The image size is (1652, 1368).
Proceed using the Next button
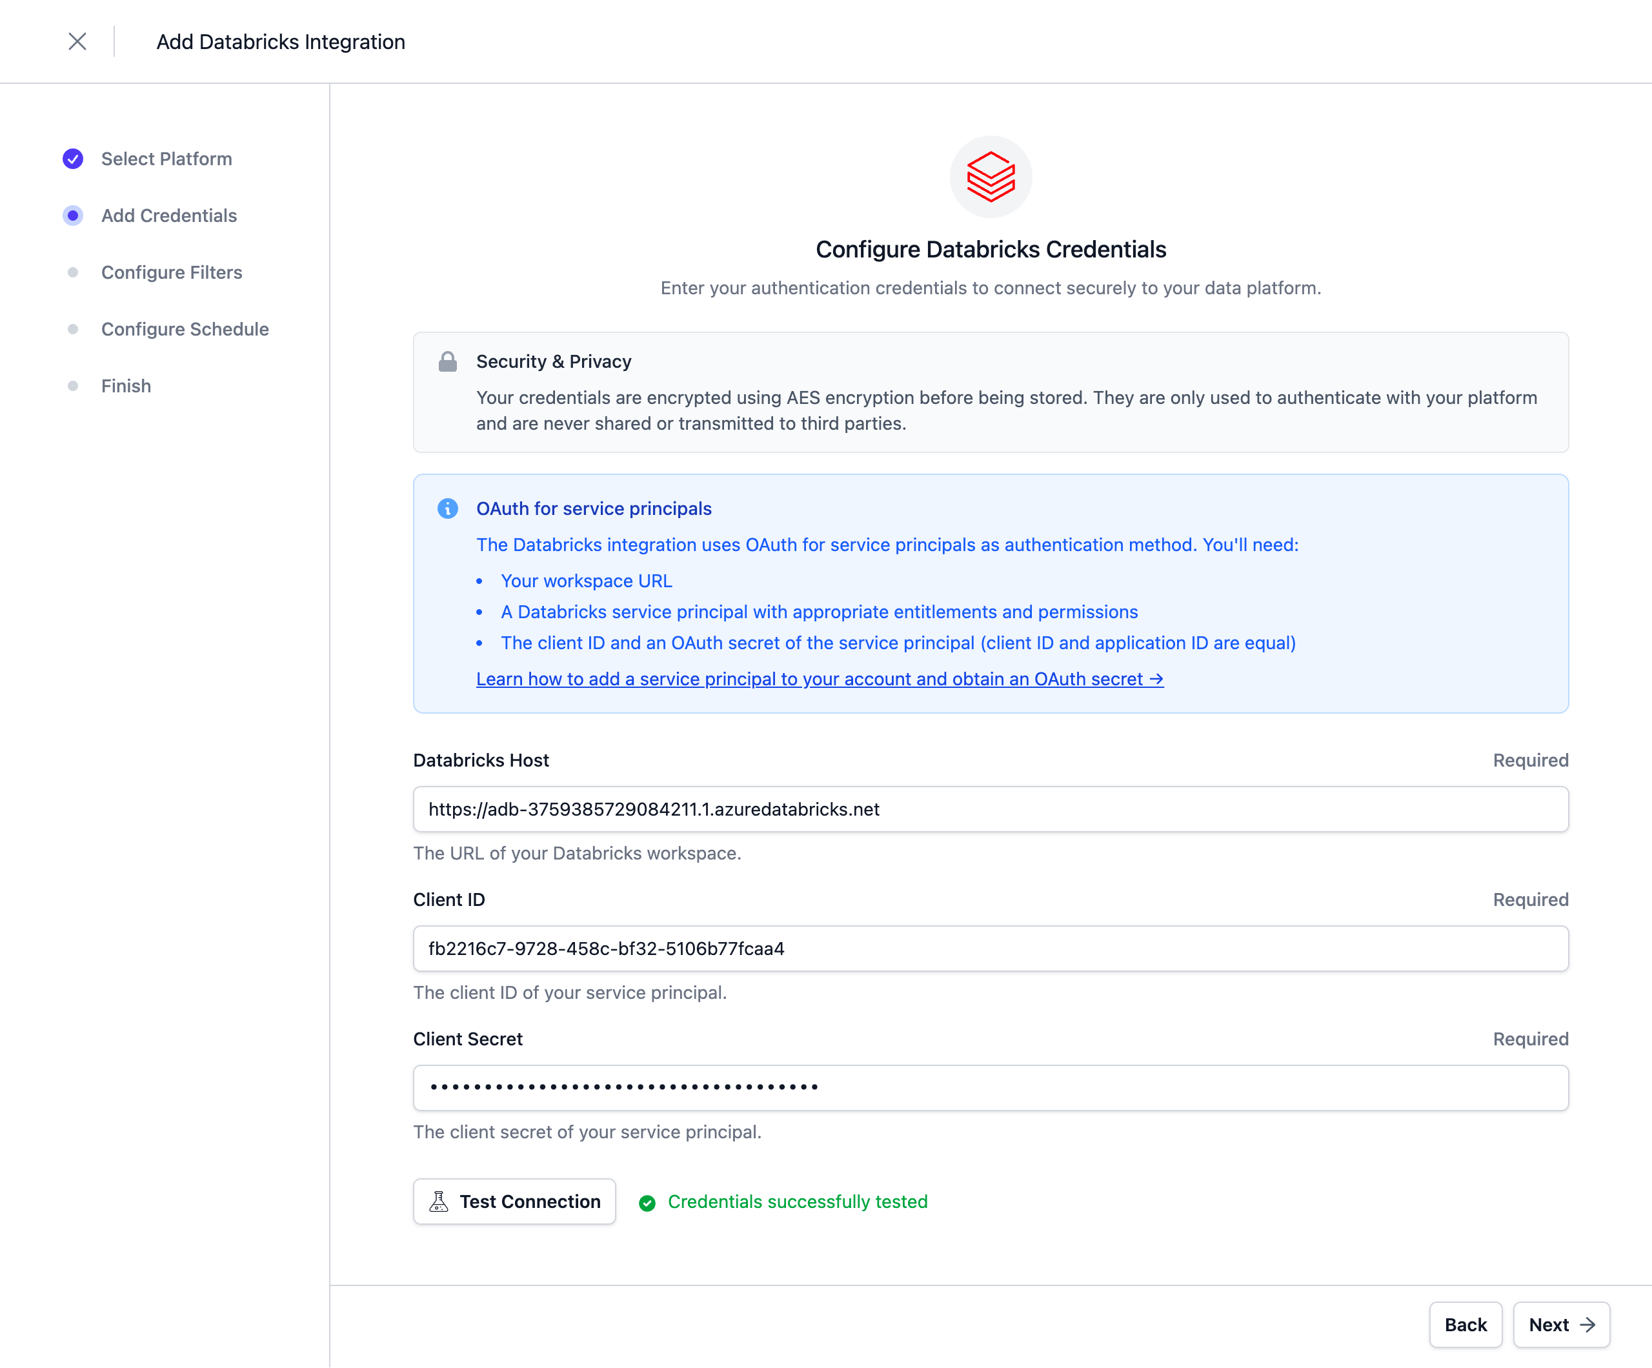tap(1561, 1325)
